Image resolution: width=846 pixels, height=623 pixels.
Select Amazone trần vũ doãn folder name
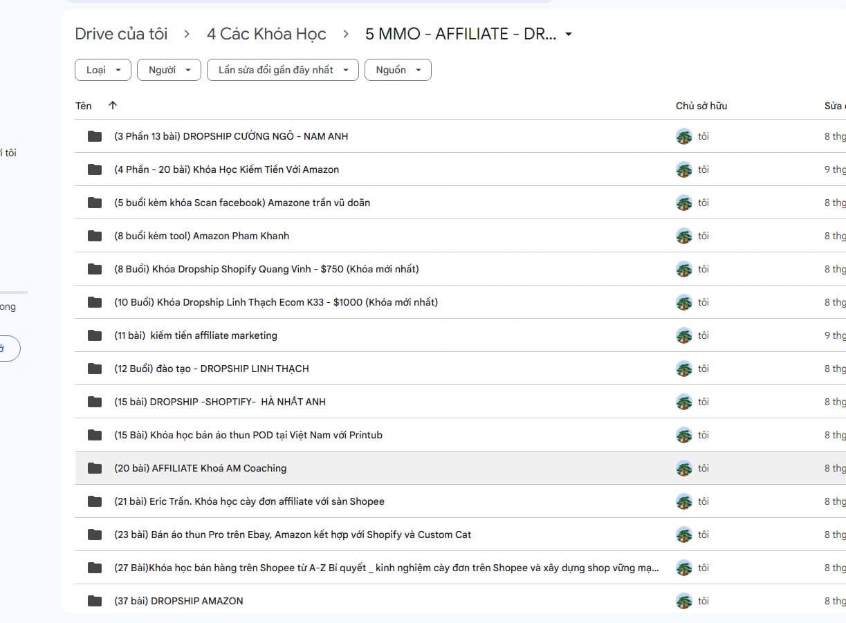coord(242,203)
